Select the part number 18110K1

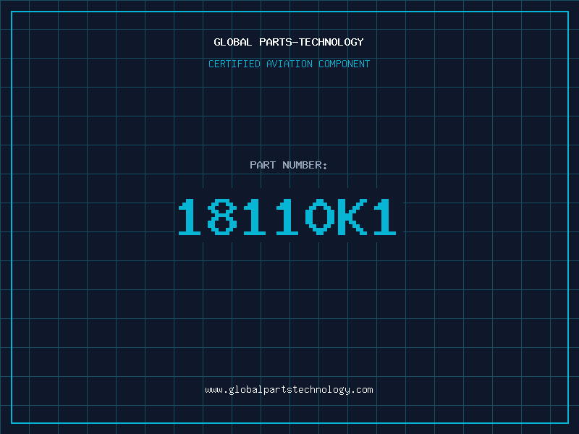(287, 217)
